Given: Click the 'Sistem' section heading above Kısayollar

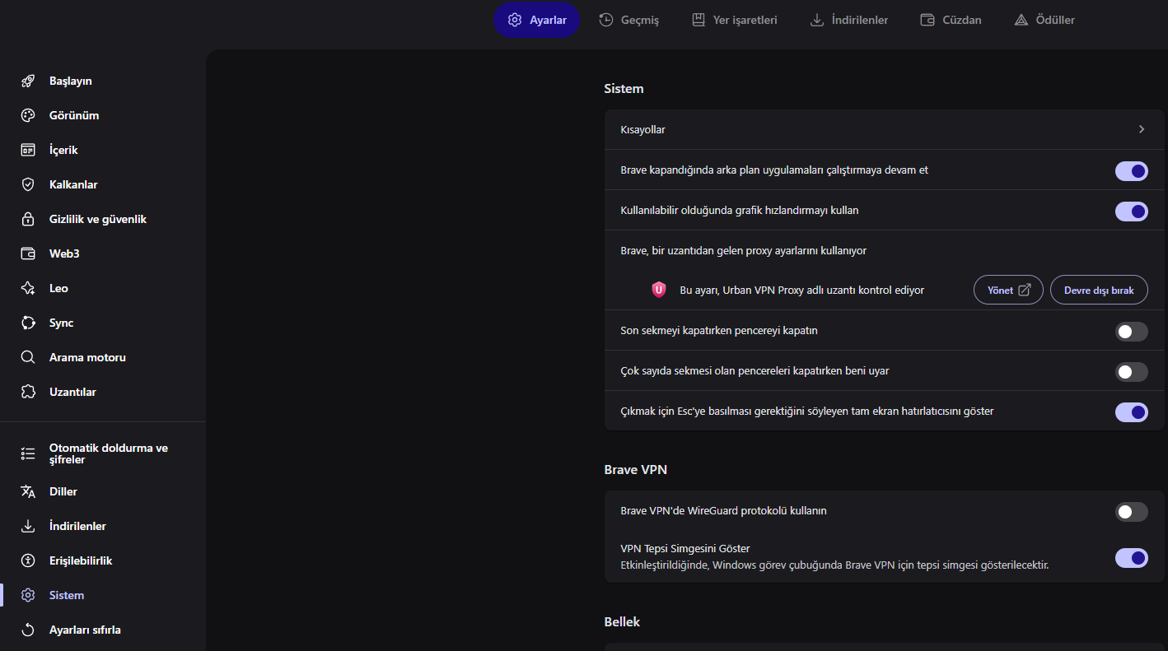Looking at the screenshot, I should pyautogui.click(x=624, y=88).
